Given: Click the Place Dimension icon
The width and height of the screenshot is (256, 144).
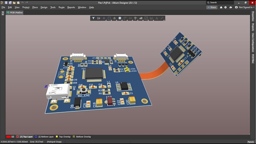Looking at the screenshot, I should pyautogui.click(x=151, y=18).
